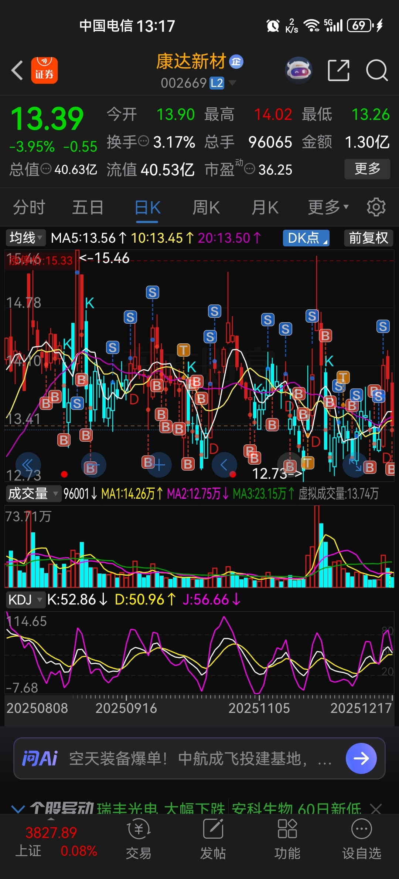The image size is (399, 879).
Task: Open the 成交量 indicator dropdown
Action: (33, 494)
